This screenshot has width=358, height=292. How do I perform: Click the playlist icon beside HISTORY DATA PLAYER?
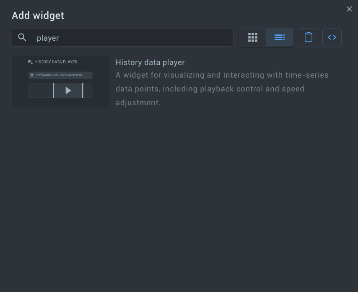tap(30, 62)
